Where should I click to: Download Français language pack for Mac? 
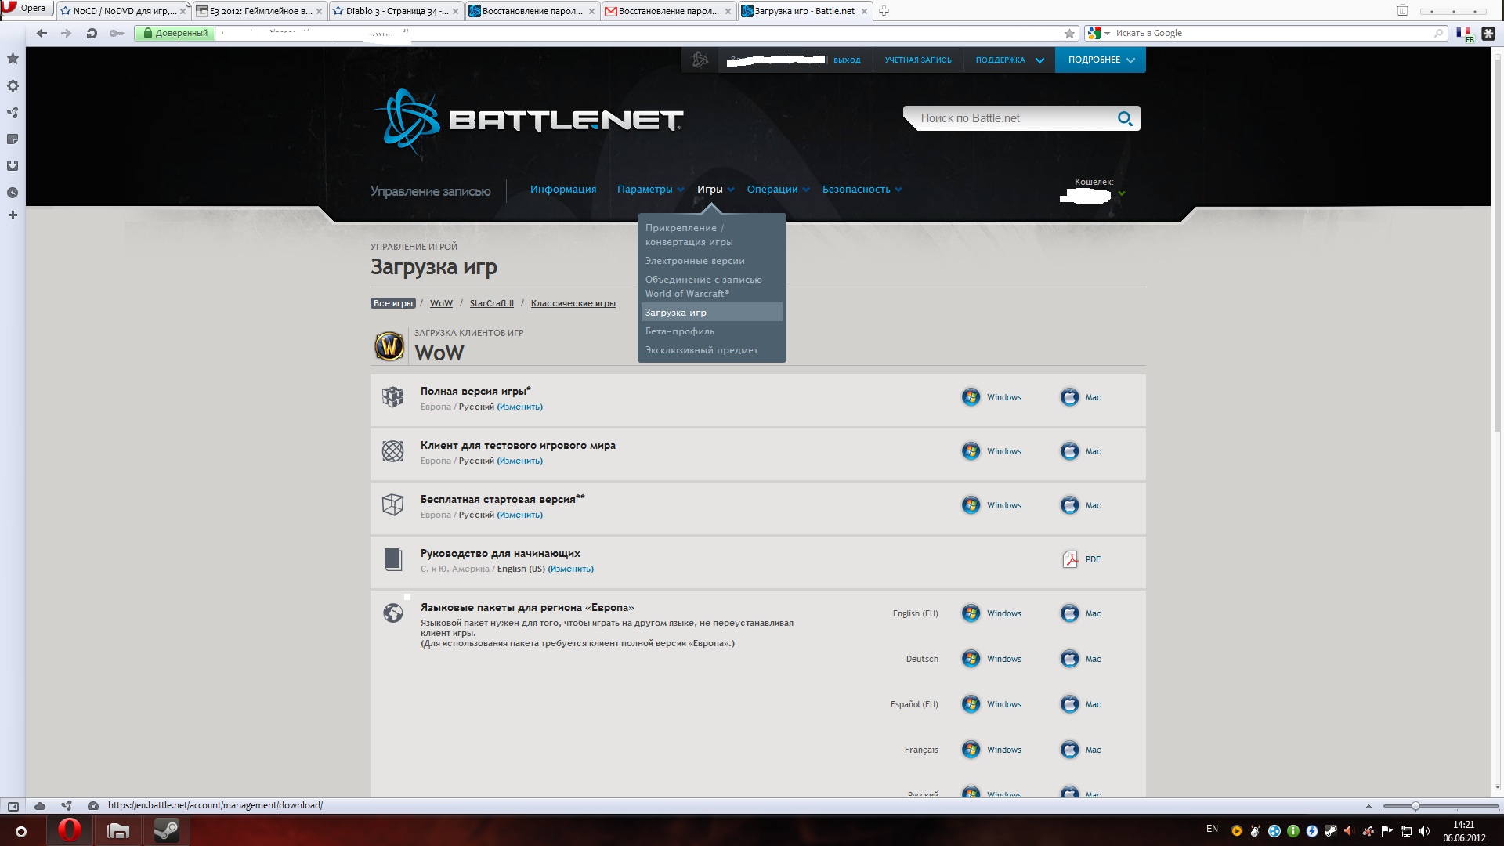click(1080, 750)
